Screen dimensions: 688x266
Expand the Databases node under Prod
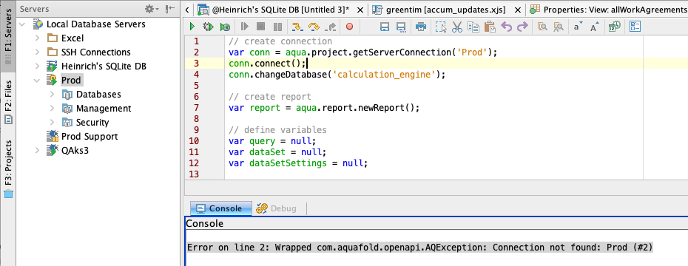tap(53, 95)
